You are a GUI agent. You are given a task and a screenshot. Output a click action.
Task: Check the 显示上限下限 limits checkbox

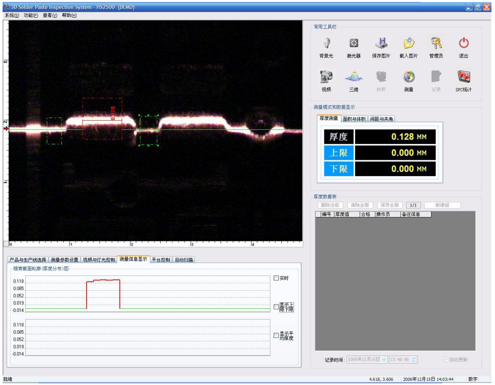pos(276,306)
